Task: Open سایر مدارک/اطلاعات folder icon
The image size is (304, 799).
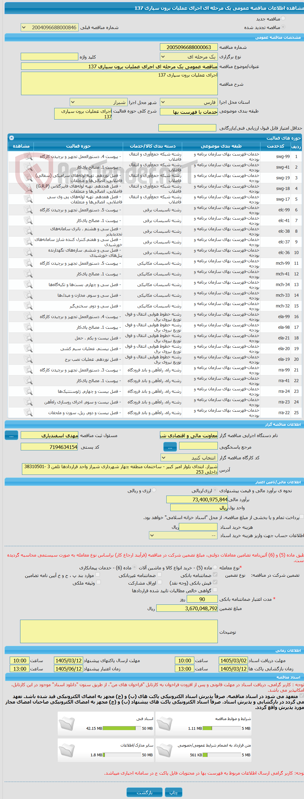Action: tap(67, 750)
